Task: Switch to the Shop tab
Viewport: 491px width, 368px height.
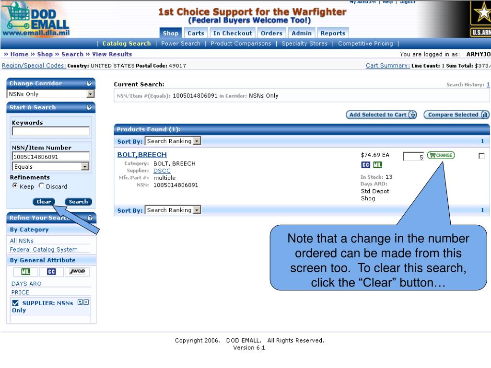Action: pos(170,33)
